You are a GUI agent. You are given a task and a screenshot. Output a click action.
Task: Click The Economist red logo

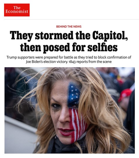click(x=17, y=10)
